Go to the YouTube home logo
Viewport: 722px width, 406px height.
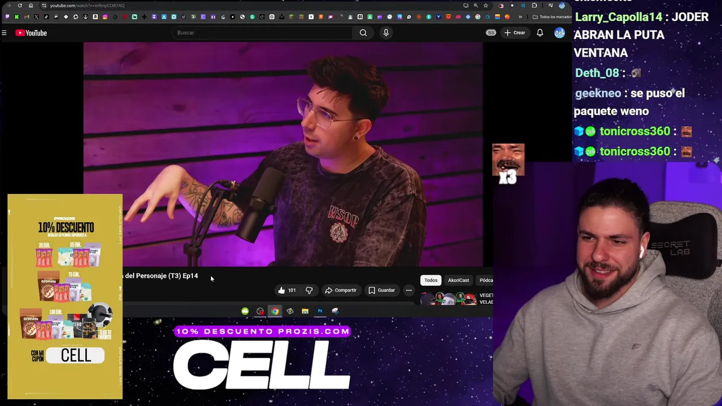pyautogui.click(x=31, y=33)
